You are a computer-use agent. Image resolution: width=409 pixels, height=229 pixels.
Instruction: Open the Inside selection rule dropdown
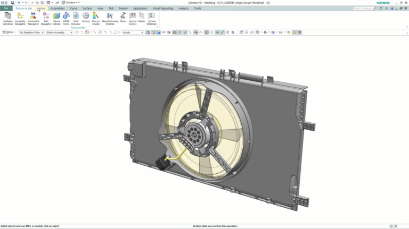pyautogui.click(x=133, y=32)
